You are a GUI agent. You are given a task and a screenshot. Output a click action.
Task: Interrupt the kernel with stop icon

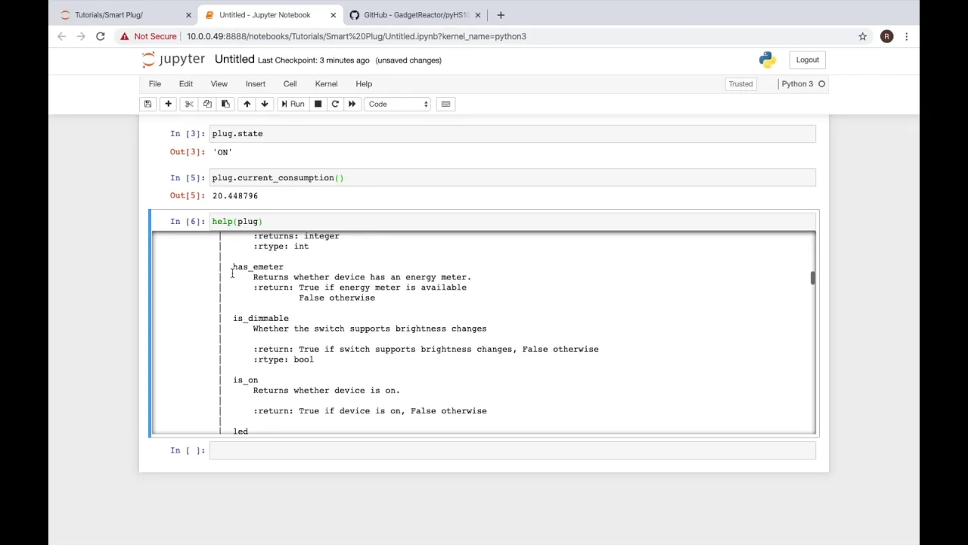coord(318,104)
